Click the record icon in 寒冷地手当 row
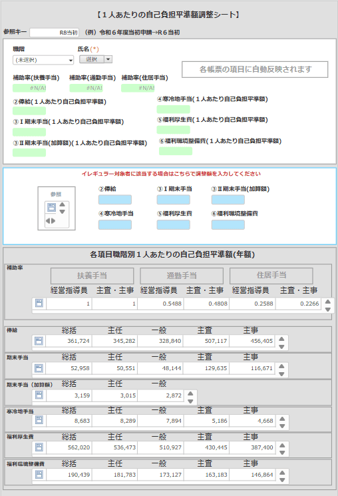Screen dimensions: 338x496 (x=39, y=420)
